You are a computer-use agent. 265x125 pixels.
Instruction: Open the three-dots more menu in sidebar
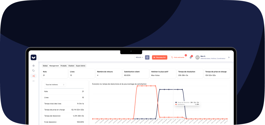[34, 81]
